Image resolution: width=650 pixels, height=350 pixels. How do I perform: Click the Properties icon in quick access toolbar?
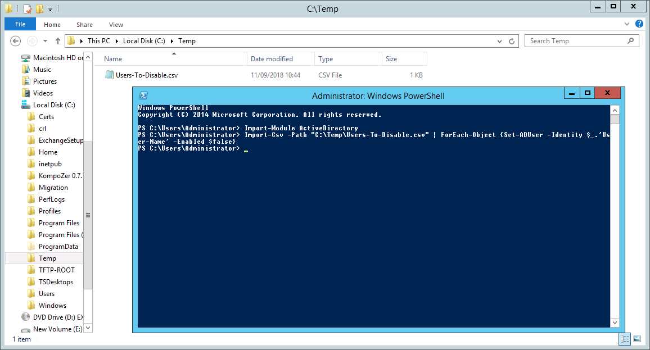pyautogui.click(x=27, y=8)
